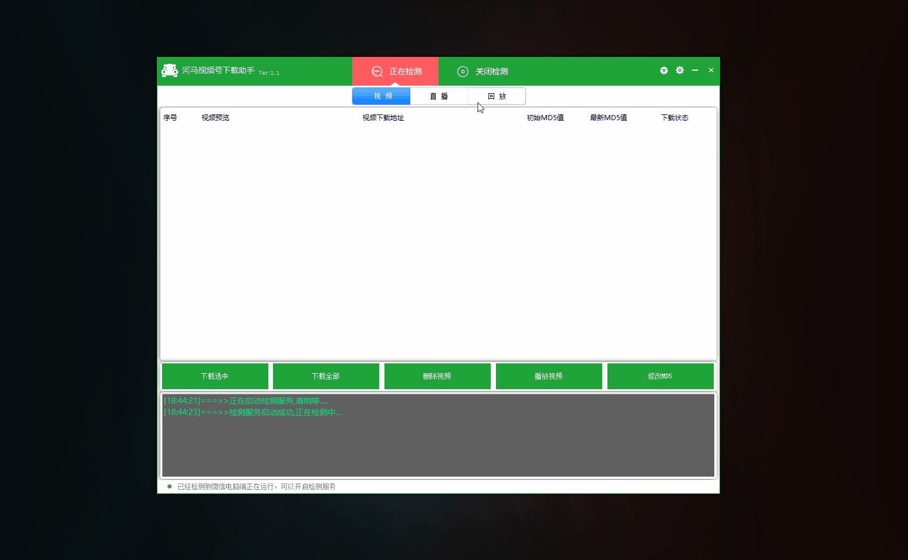The height and width of the screenshot is (560, 908).
Task: Click the 初始MD5值 column header
Action: click(545, 118)
